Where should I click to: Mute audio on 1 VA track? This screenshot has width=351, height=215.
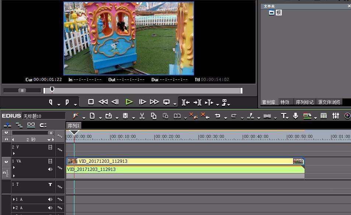(50, 169)
